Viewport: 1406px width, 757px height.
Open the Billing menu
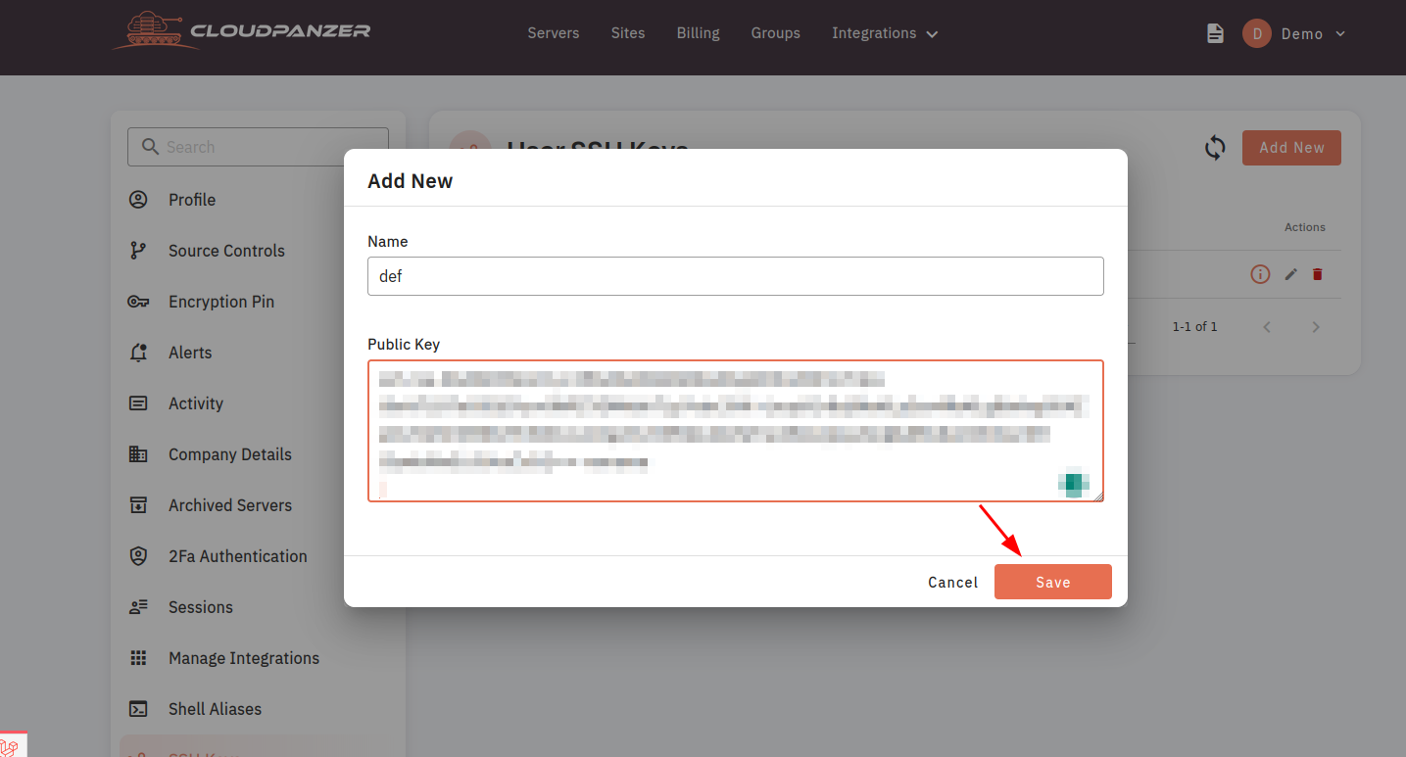pos(699,33)
